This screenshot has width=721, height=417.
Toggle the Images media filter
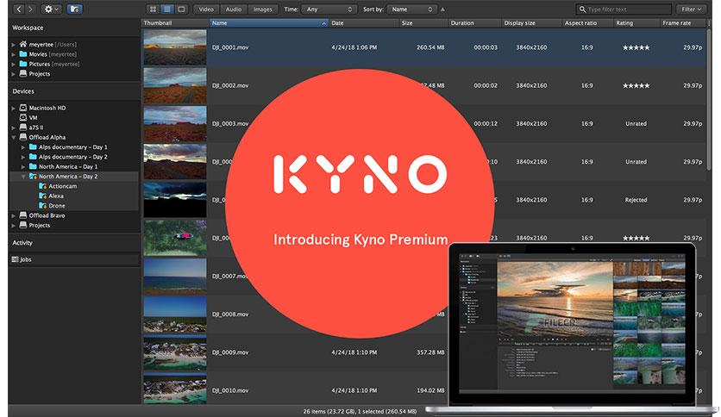point(262,9)
